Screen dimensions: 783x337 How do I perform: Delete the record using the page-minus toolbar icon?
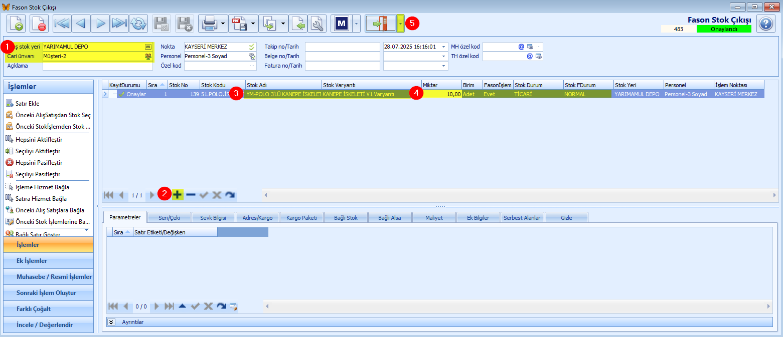pyautogui.click(x=39, y=24)
